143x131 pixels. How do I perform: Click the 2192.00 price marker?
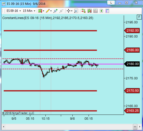coord(132,31)
